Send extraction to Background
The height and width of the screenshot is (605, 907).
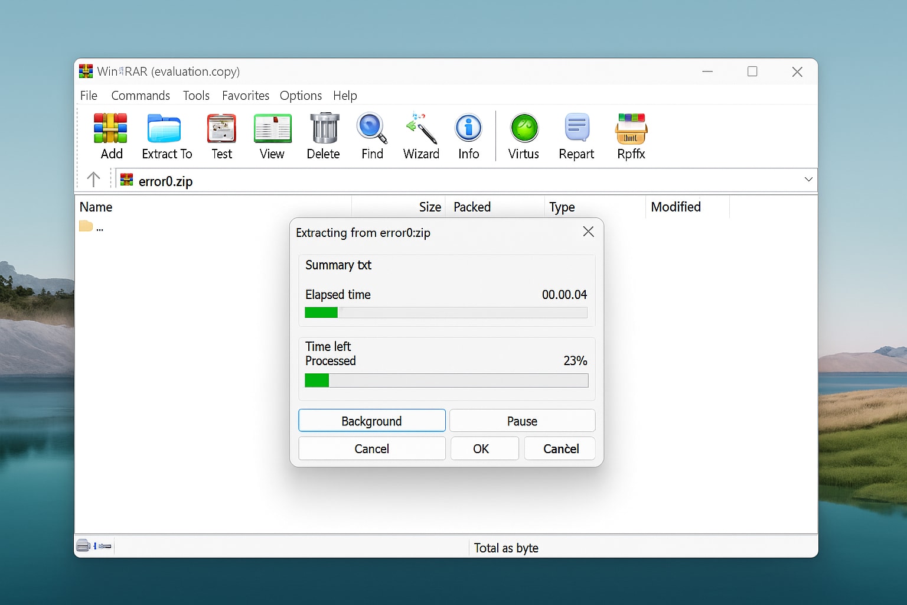click(372, 421)
